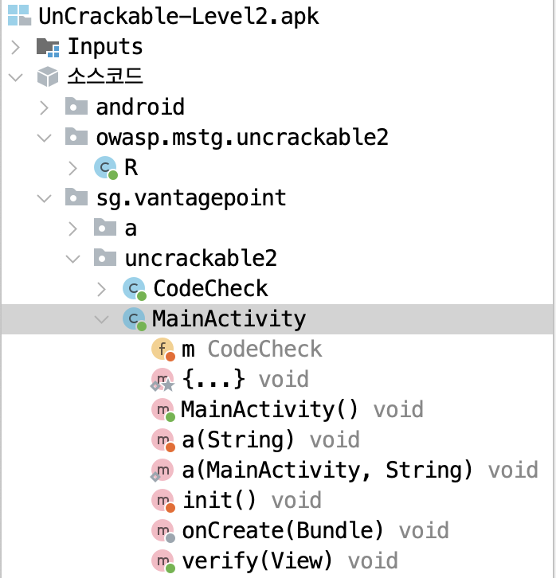
Task: Select the MainActivity() constructor
Action: (x=269, y=410)
